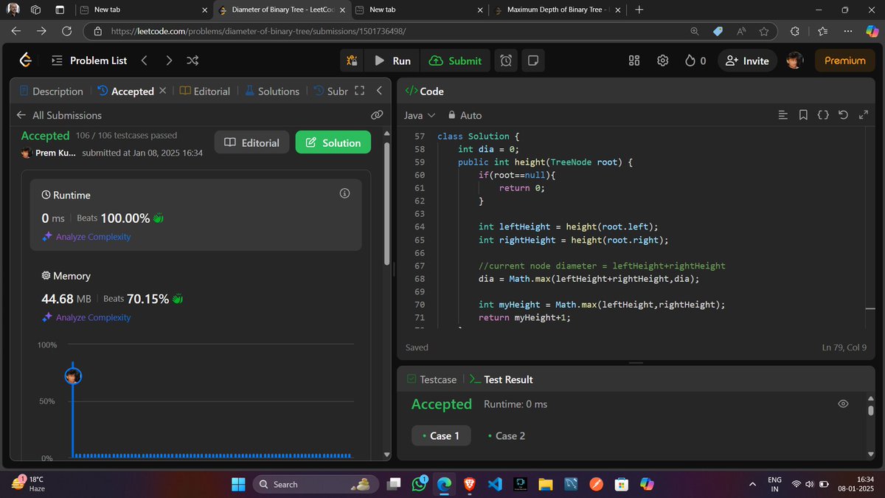Refresh the browser page
The height and width of the screenshot is (498, 885).
tap(66, 31)
